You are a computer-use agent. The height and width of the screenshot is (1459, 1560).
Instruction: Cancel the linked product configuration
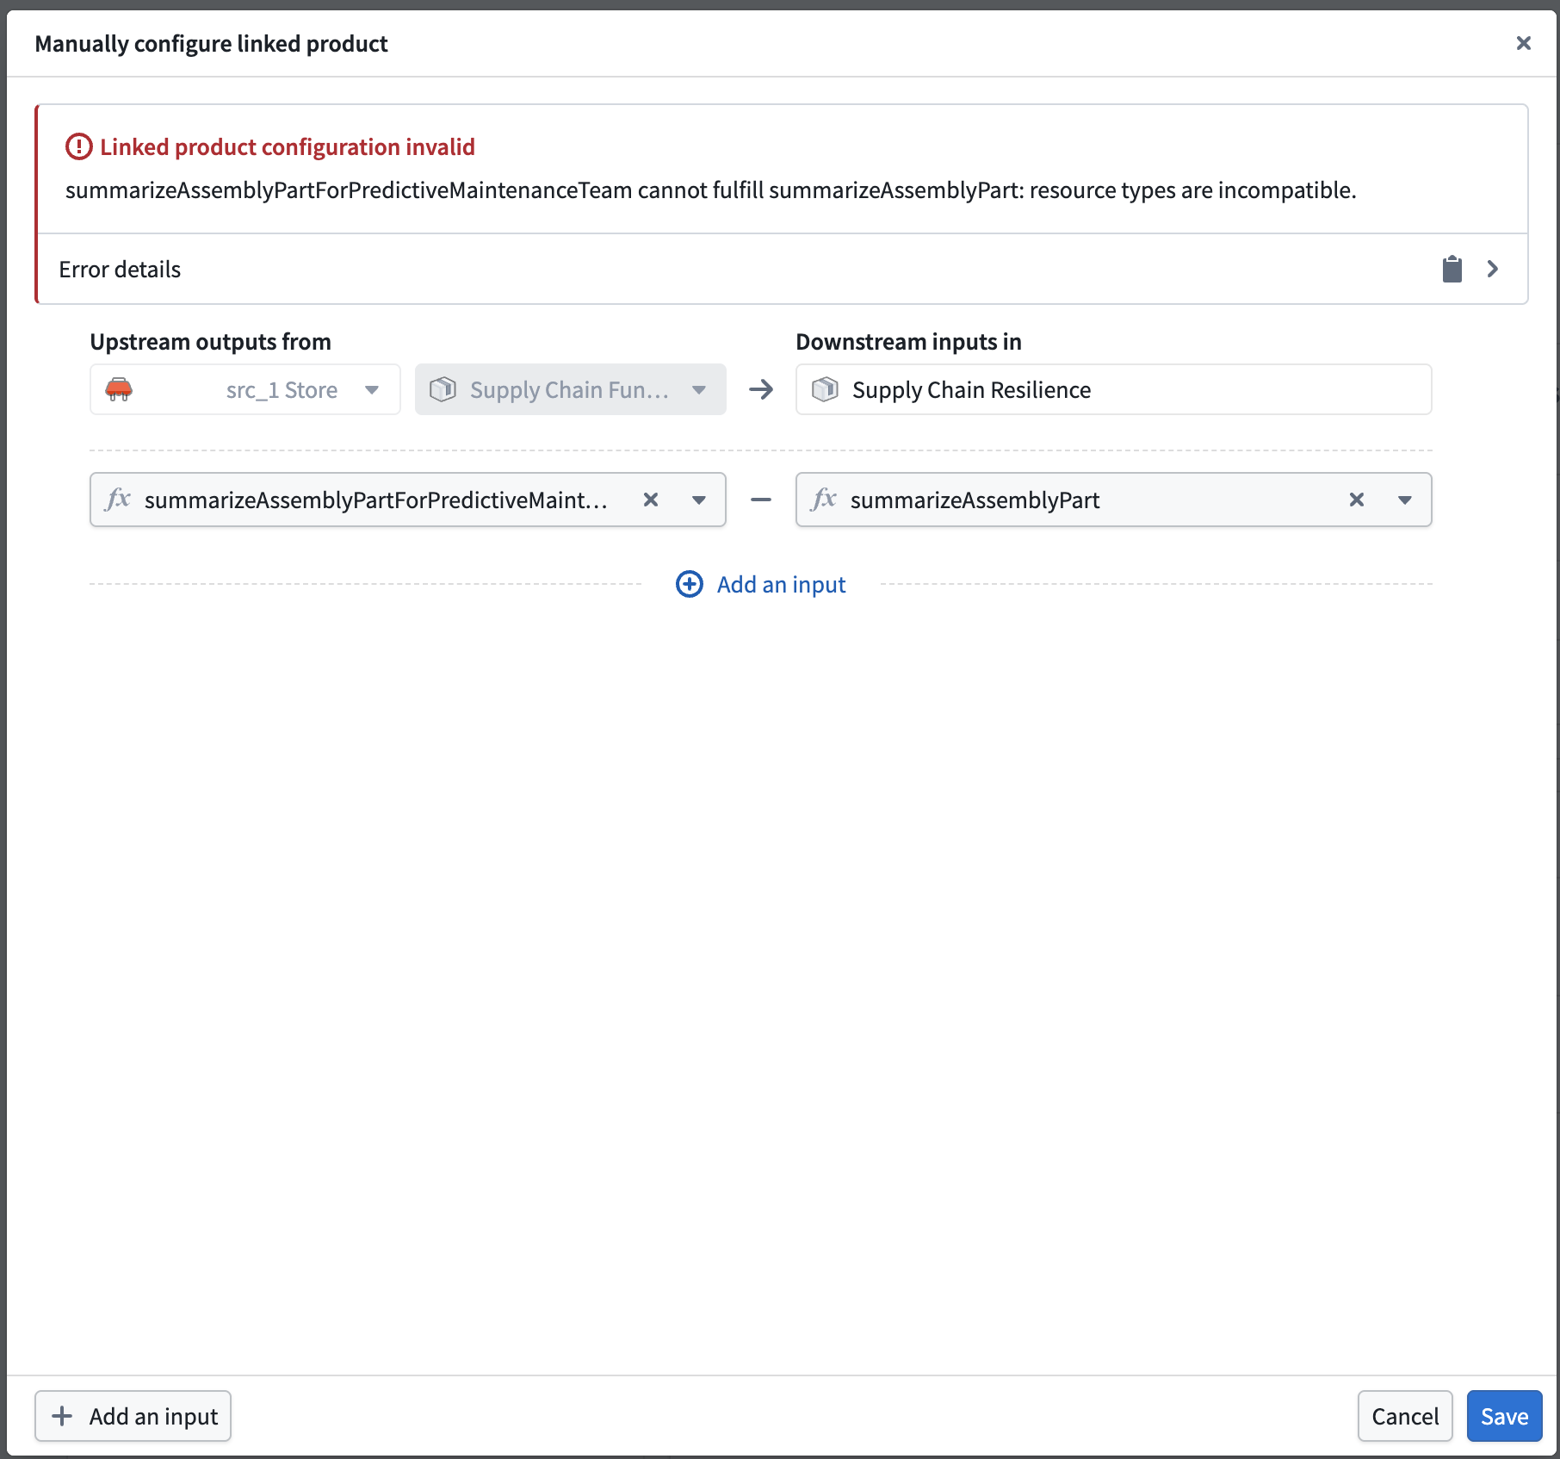(1405, 1416)
